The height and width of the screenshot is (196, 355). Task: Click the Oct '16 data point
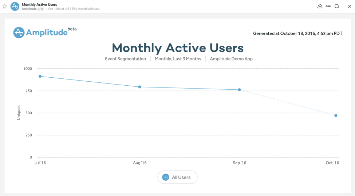point(336,116)
